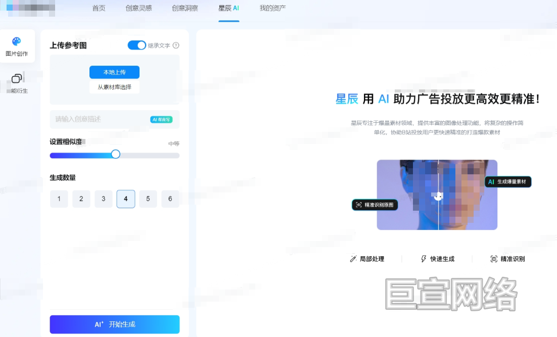Open the 创意洞察 tab
The image size is (557, 337).
185,8
